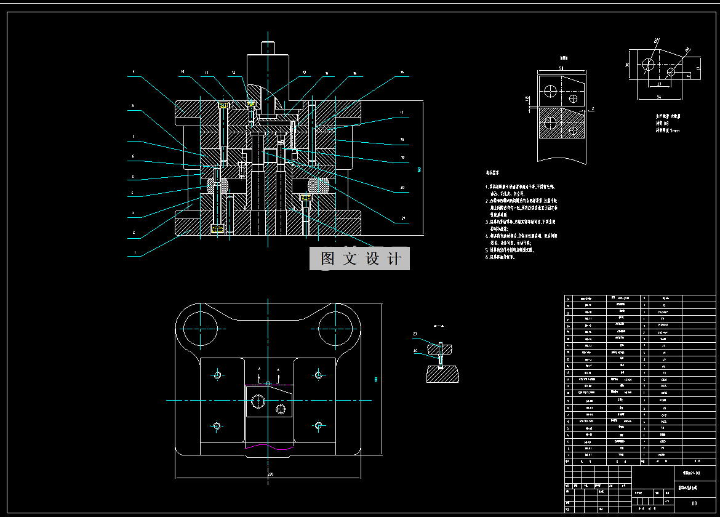Select part callout number 10
Viewport: 720px width, 517px height.
coord(183,72)
